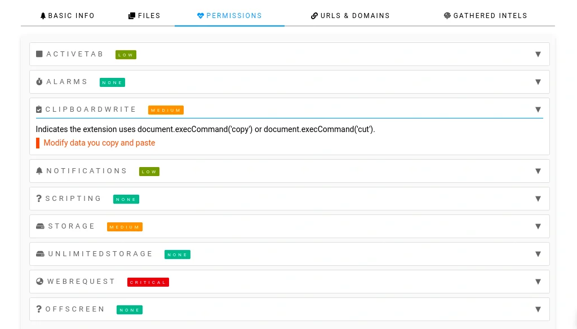Viewport: 577px width, 329px height.
Task: Select the Permissions tab
Action: 230,16
